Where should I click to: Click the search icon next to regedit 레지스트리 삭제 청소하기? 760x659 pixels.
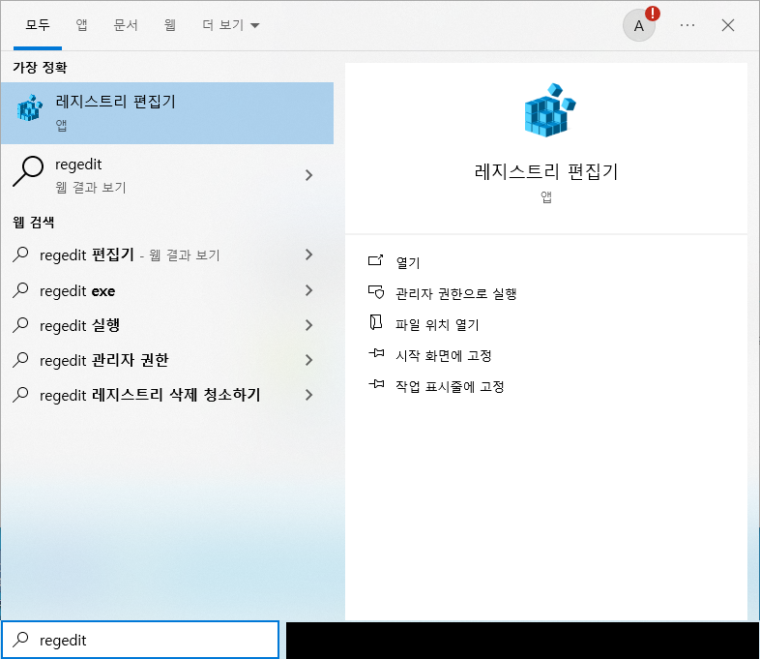[20, 395]
